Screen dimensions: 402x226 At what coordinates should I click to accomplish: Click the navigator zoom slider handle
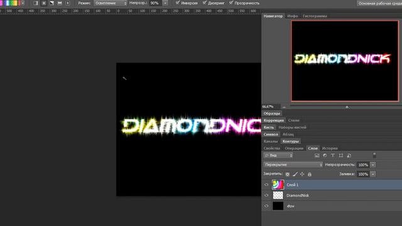point(347,107)
